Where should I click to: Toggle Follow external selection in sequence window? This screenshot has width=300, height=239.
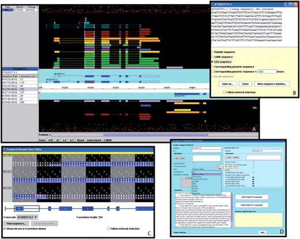[224, 92]
